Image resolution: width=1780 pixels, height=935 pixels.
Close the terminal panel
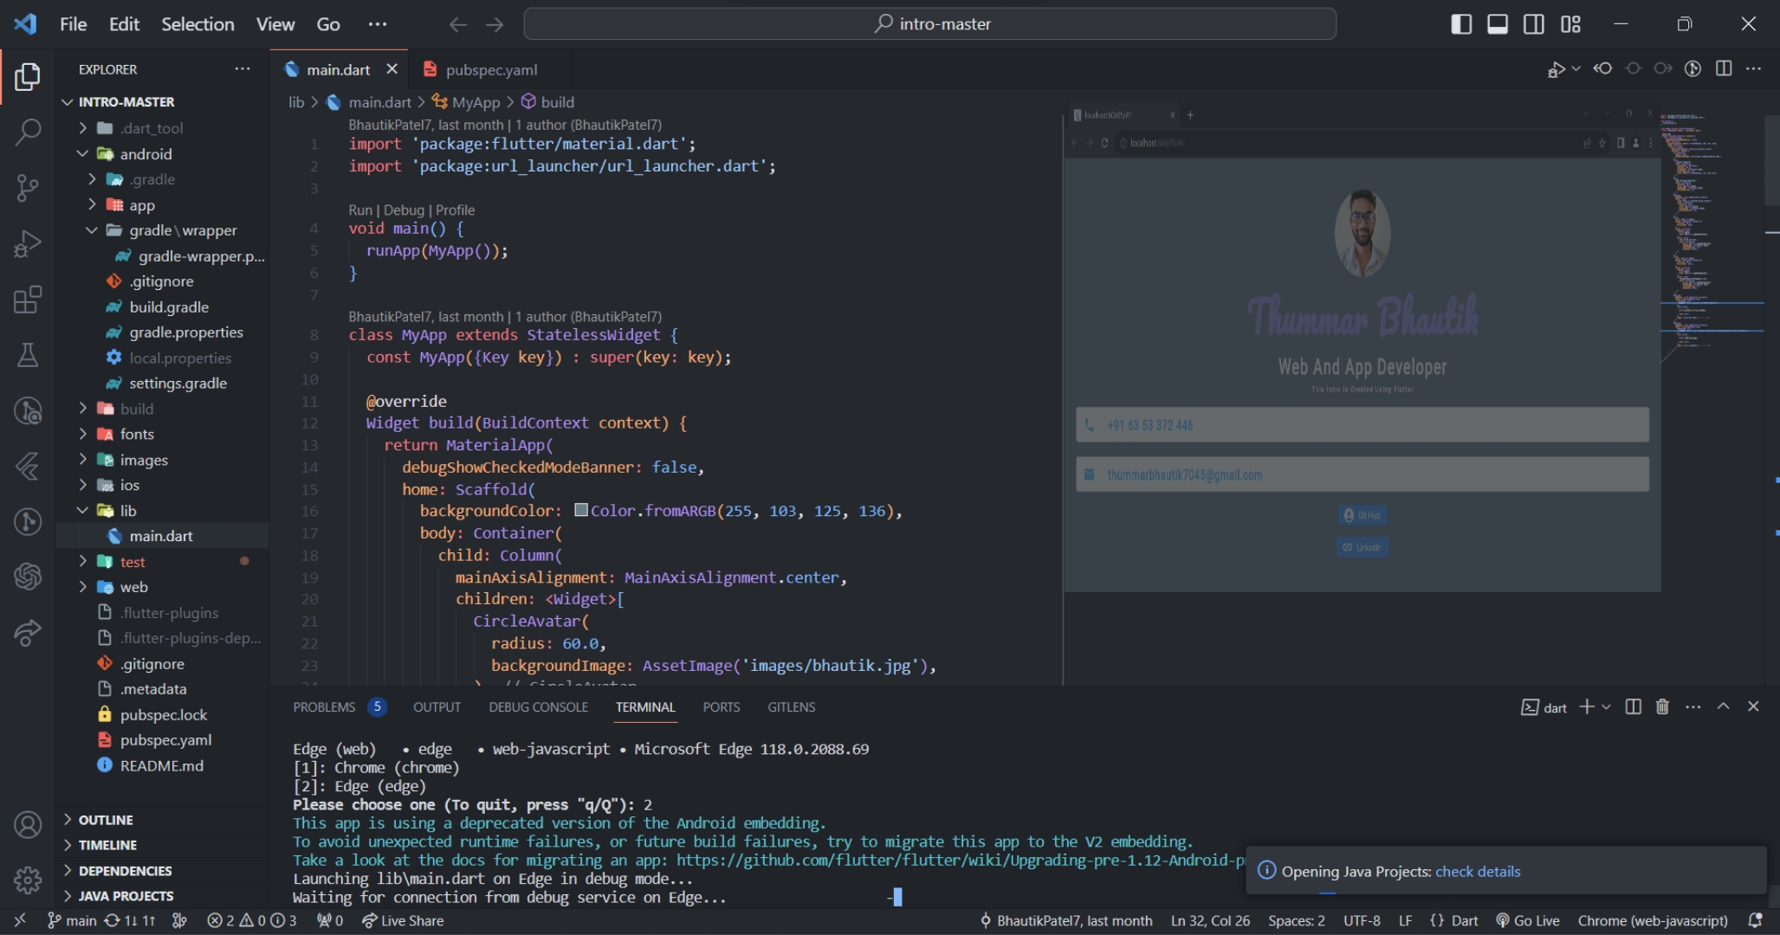pyautogui.click(x=1753, y=706)
